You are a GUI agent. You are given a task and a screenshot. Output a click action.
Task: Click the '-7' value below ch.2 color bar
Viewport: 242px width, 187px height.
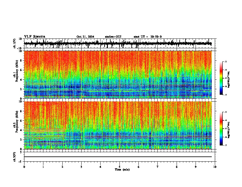(x=225, y=145)
